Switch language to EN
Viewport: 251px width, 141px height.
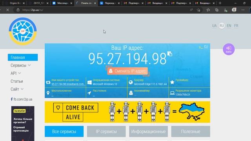(229, 26)
